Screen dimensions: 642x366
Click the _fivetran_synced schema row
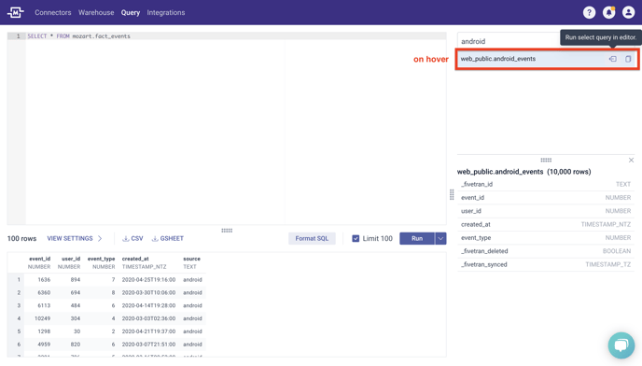[546, 265]
